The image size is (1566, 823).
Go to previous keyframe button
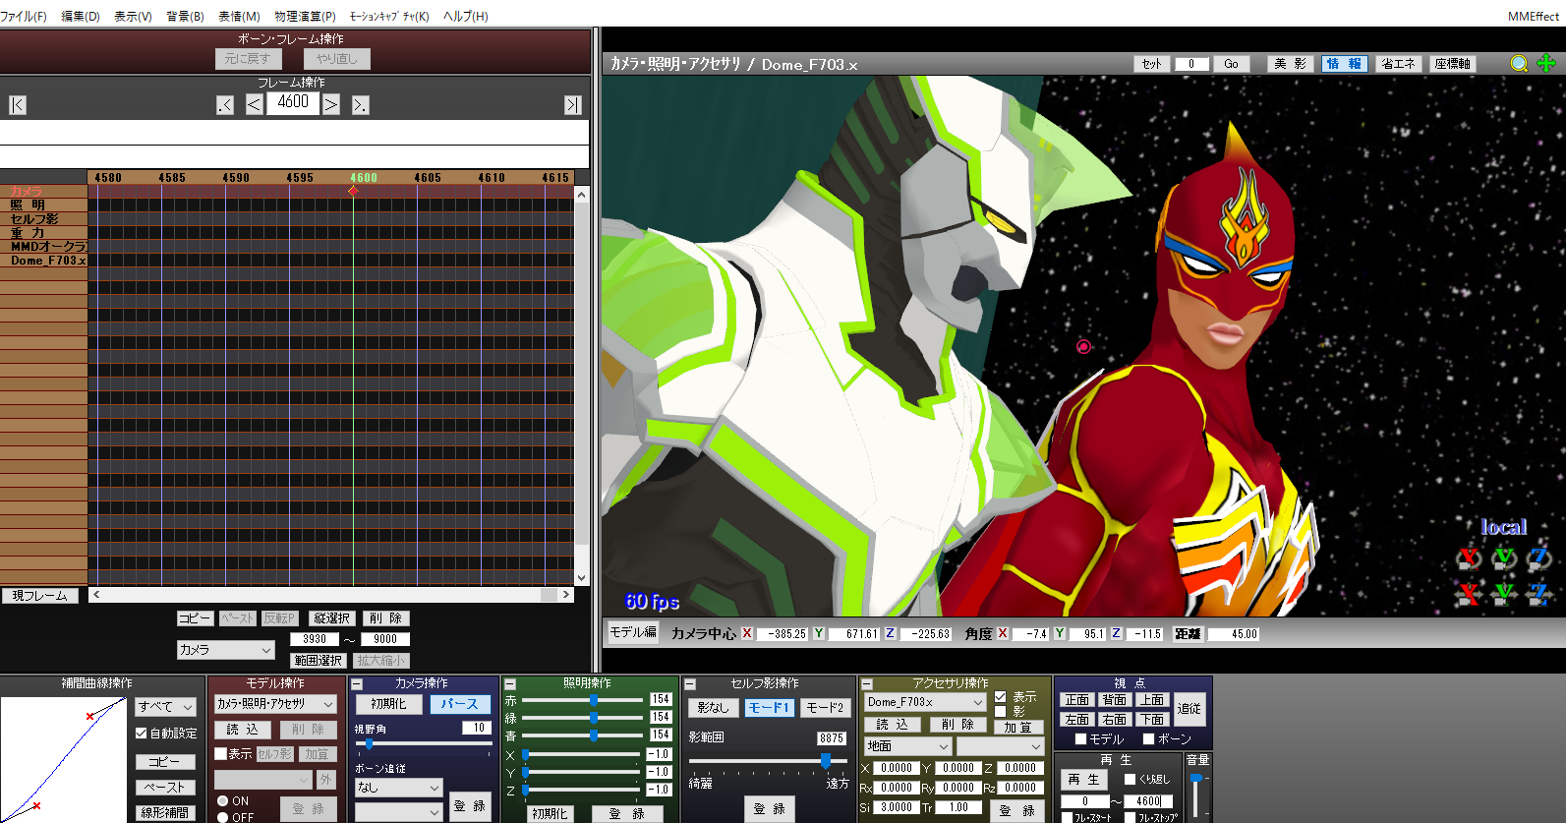pyautogui.click(x=225, y=104)
